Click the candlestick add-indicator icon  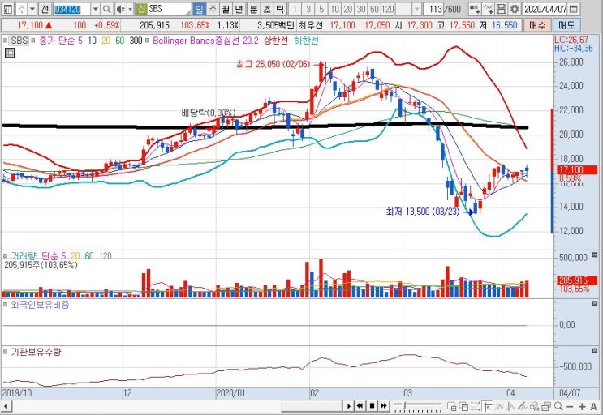(475, 8)
